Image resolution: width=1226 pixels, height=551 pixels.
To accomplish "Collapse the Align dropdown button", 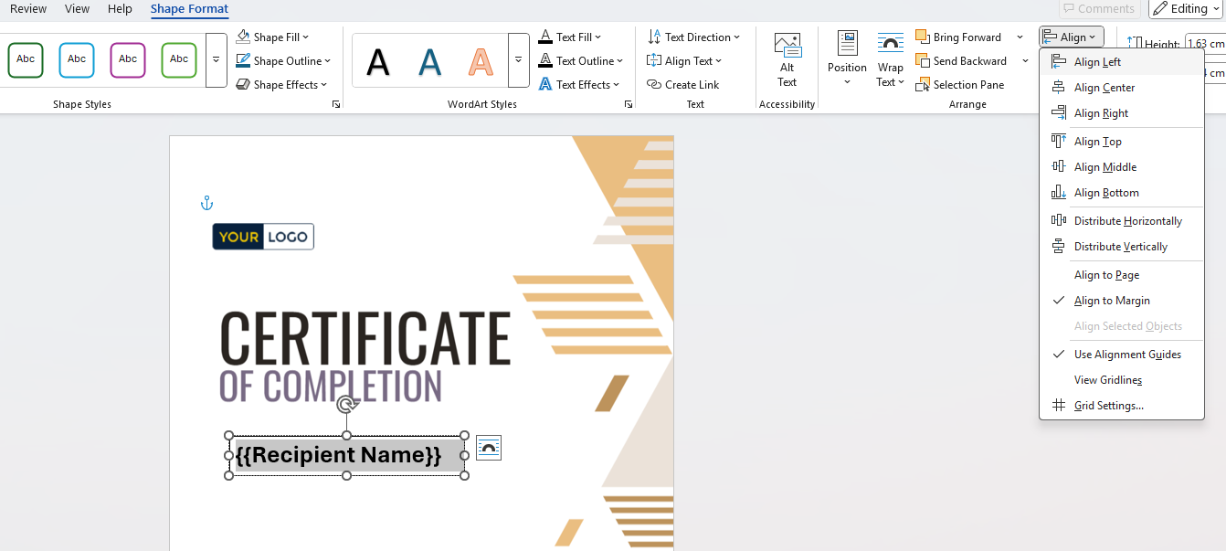I will click(1072, 37).
